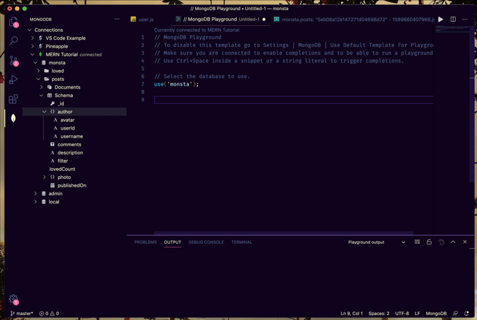The height and width of the screenshot is (320, 477).
Task: Open the Extensions view
Action: pos(14,99)
